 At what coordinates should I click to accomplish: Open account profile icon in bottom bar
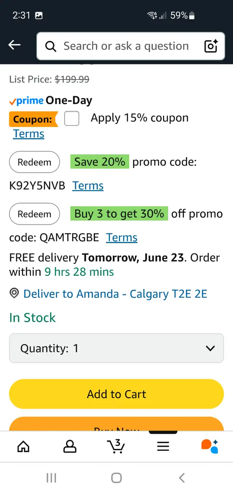(70, 446)
